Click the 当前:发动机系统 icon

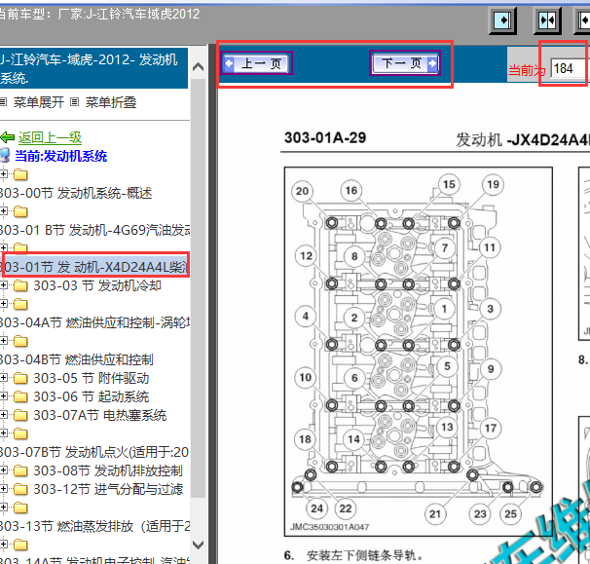[x=5, y=156]
